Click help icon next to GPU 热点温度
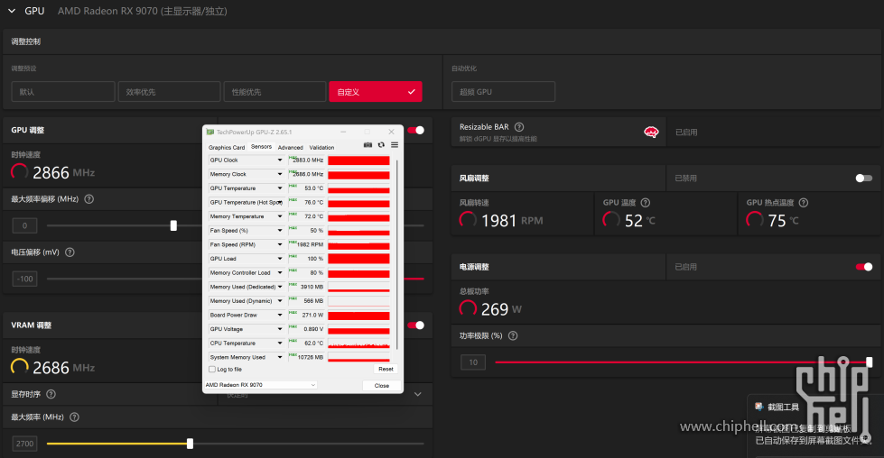884x458 pixels. (804, 203)
